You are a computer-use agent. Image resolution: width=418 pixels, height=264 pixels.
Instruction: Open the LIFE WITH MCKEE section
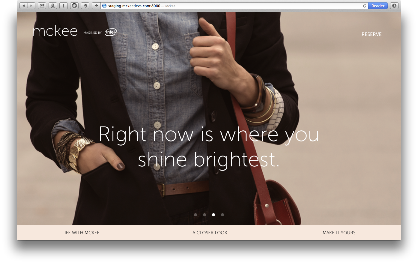coord(81,232)
